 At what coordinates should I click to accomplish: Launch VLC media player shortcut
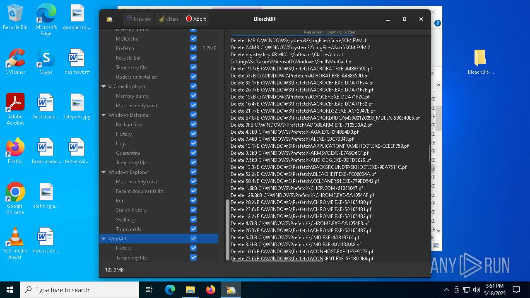click(x=15, y=243)
